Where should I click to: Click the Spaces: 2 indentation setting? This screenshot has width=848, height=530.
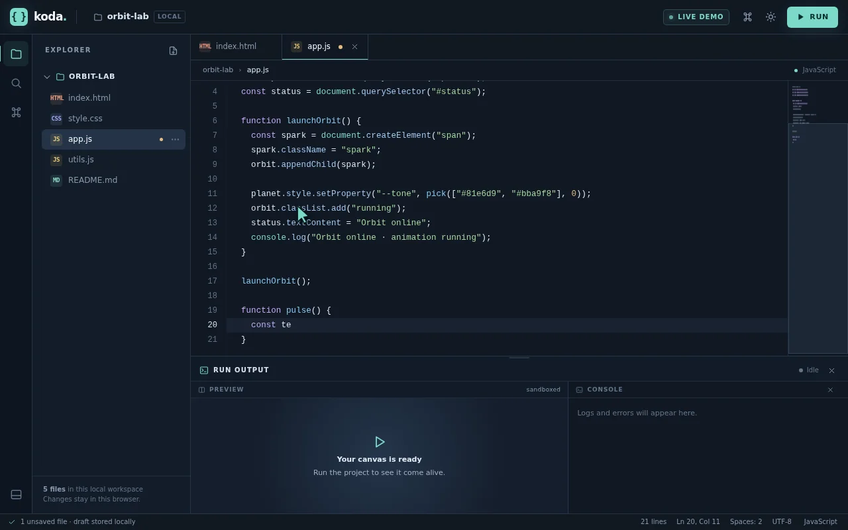tap(746, 521)
